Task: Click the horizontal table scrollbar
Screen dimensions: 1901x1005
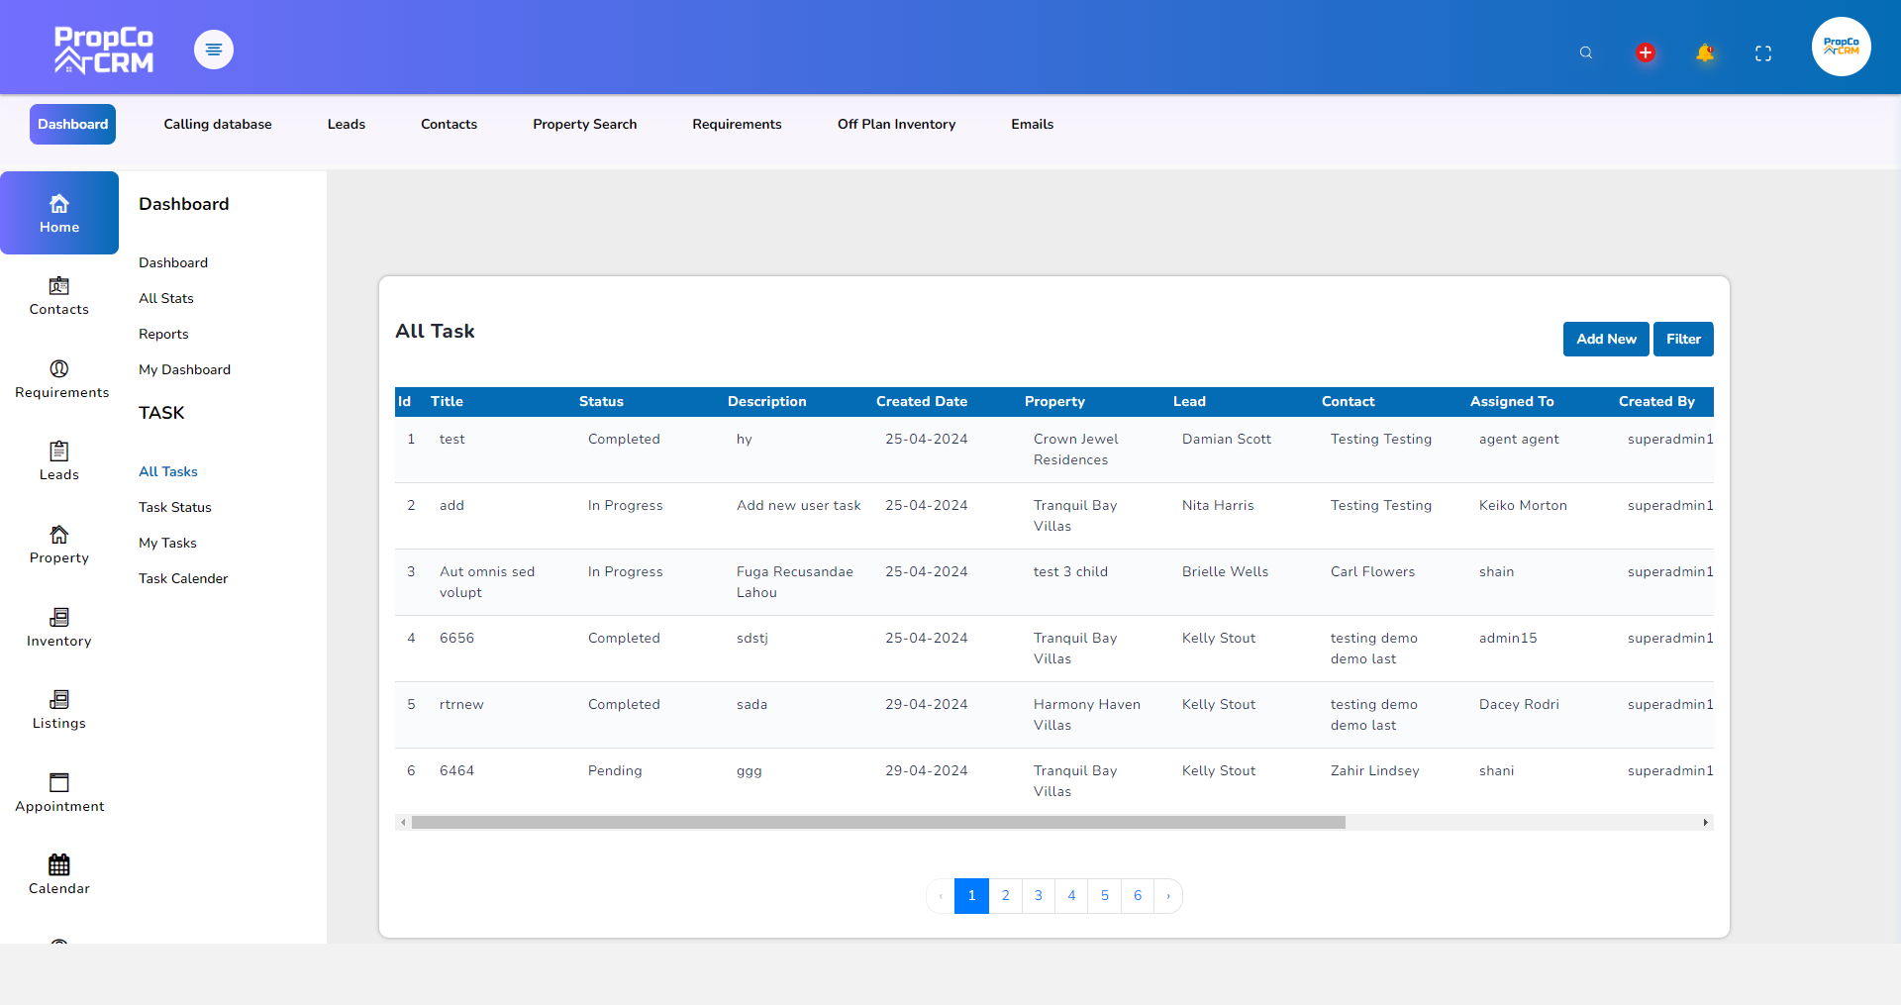Action: (878, 823)
